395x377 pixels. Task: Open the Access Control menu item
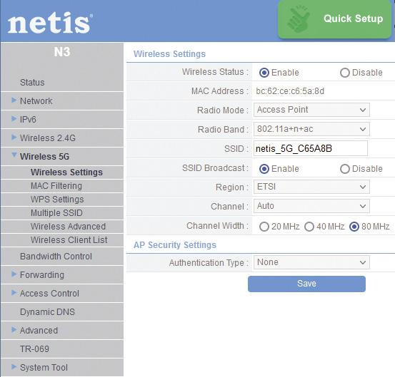click(49, 294)
